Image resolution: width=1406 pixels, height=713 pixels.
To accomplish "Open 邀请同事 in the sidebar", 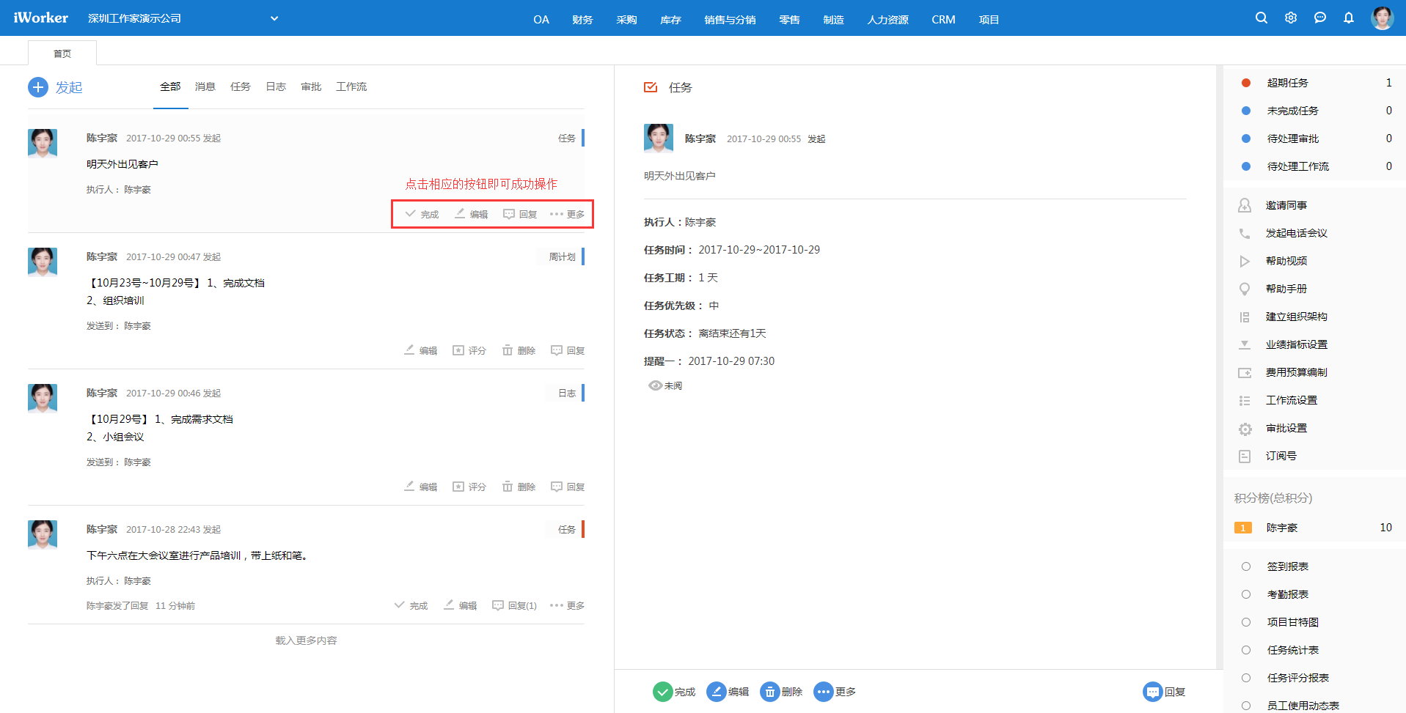I will 1286,205.
